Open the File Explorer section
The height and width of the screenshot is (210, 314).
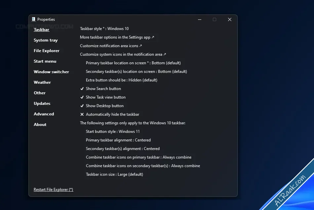click(47, 51)
